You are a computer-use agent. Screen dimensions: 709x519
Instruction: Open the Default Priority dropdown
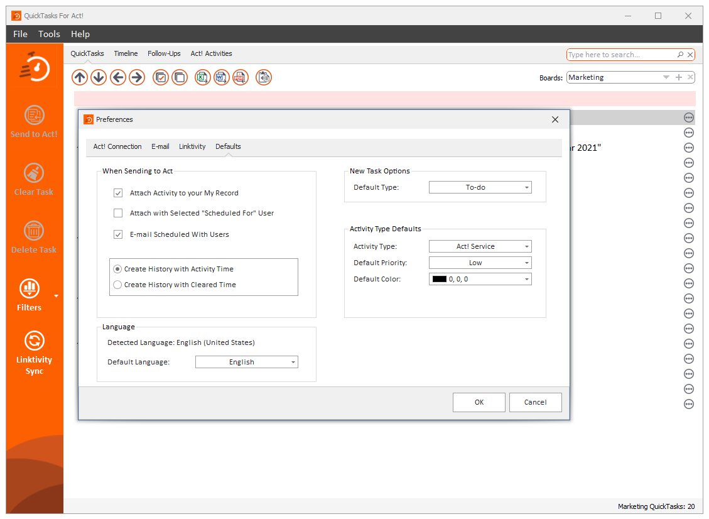(x=480, y=263)
